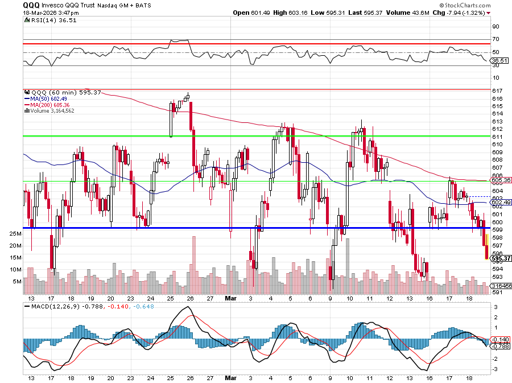
Task: Click the red MA(200) legend line marker
Action: pyautogui.click(x=27, y=105)
